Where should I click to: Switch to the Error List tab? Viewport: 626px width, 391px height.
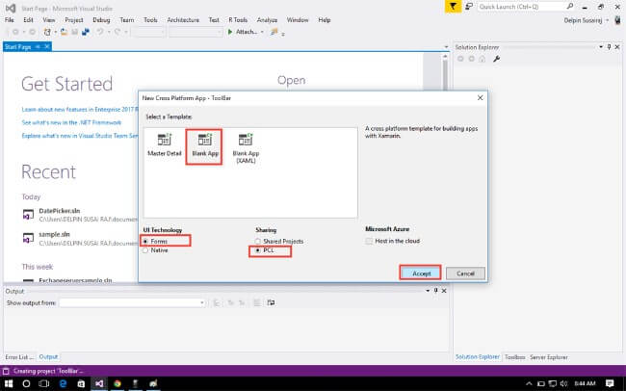pos(18,357)
